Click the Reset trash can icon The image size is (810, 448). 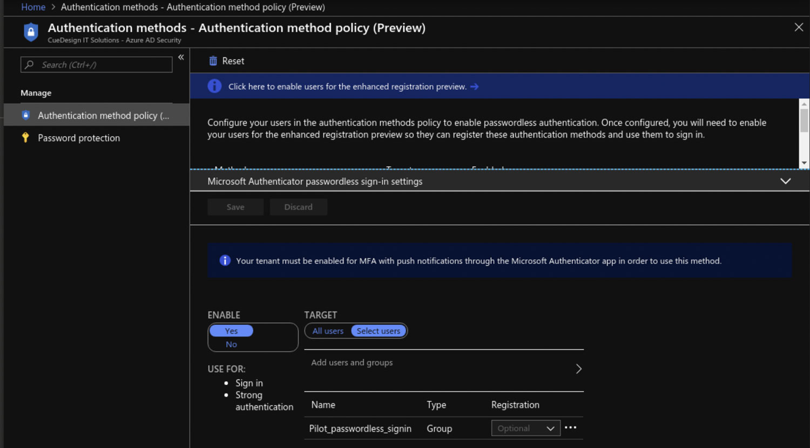[x=213, y=61]
